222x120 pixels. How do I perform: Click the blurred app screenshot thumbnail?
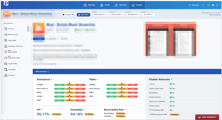click(x=171, y=39)
